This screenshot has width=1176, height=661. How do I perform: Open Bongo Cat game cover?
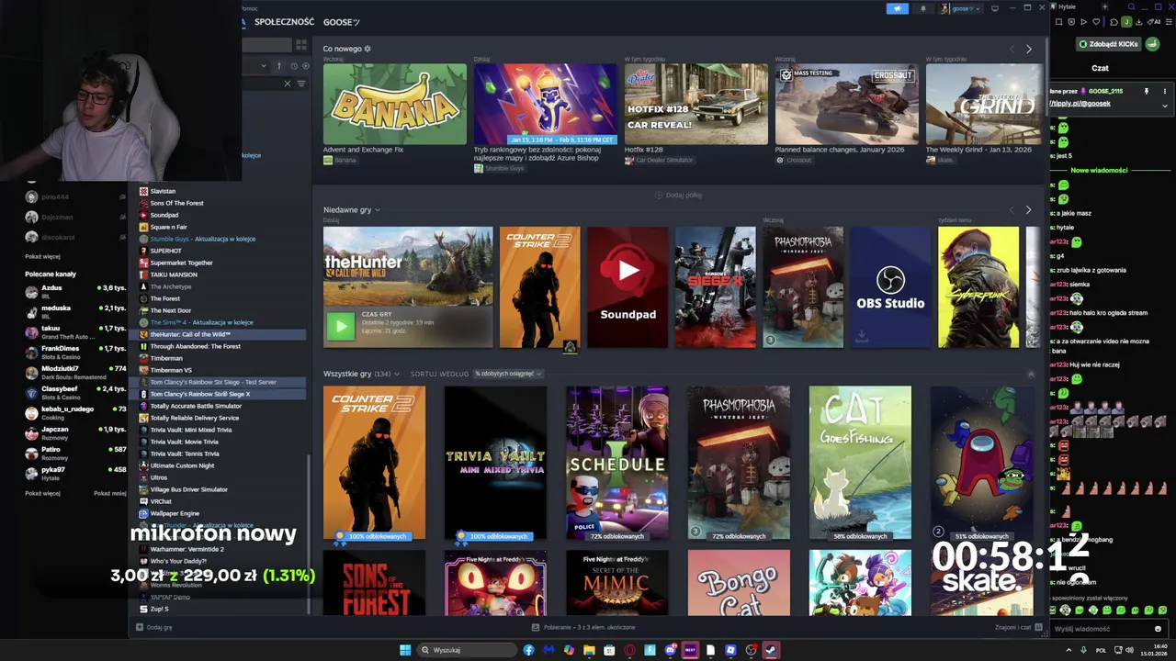coord(739,583)
